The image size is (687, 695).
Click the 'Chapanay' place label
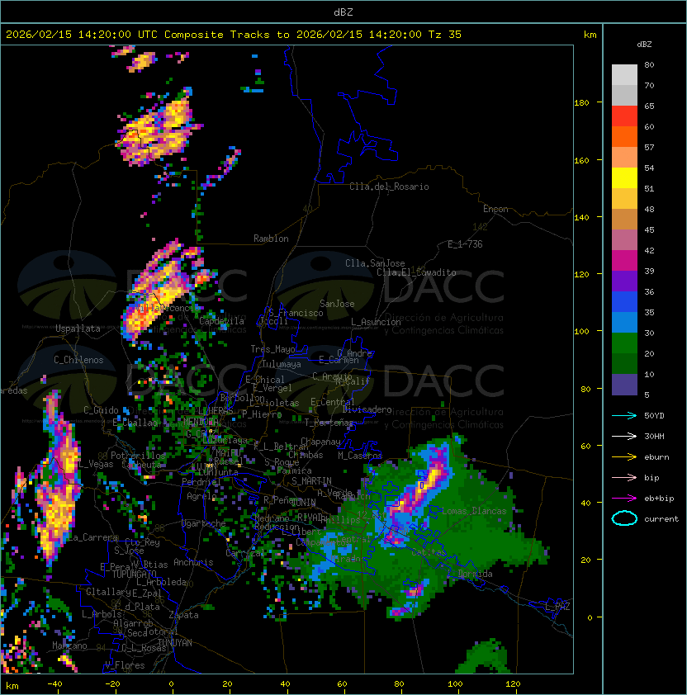(x=320, y=442)
